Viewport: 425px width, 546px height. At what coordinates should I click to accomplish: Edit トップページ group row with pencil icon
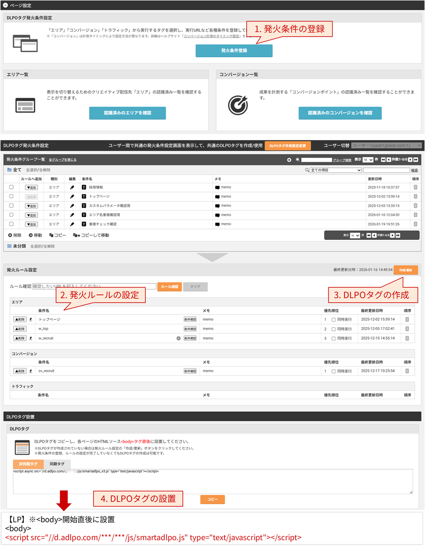pos(72,196)
